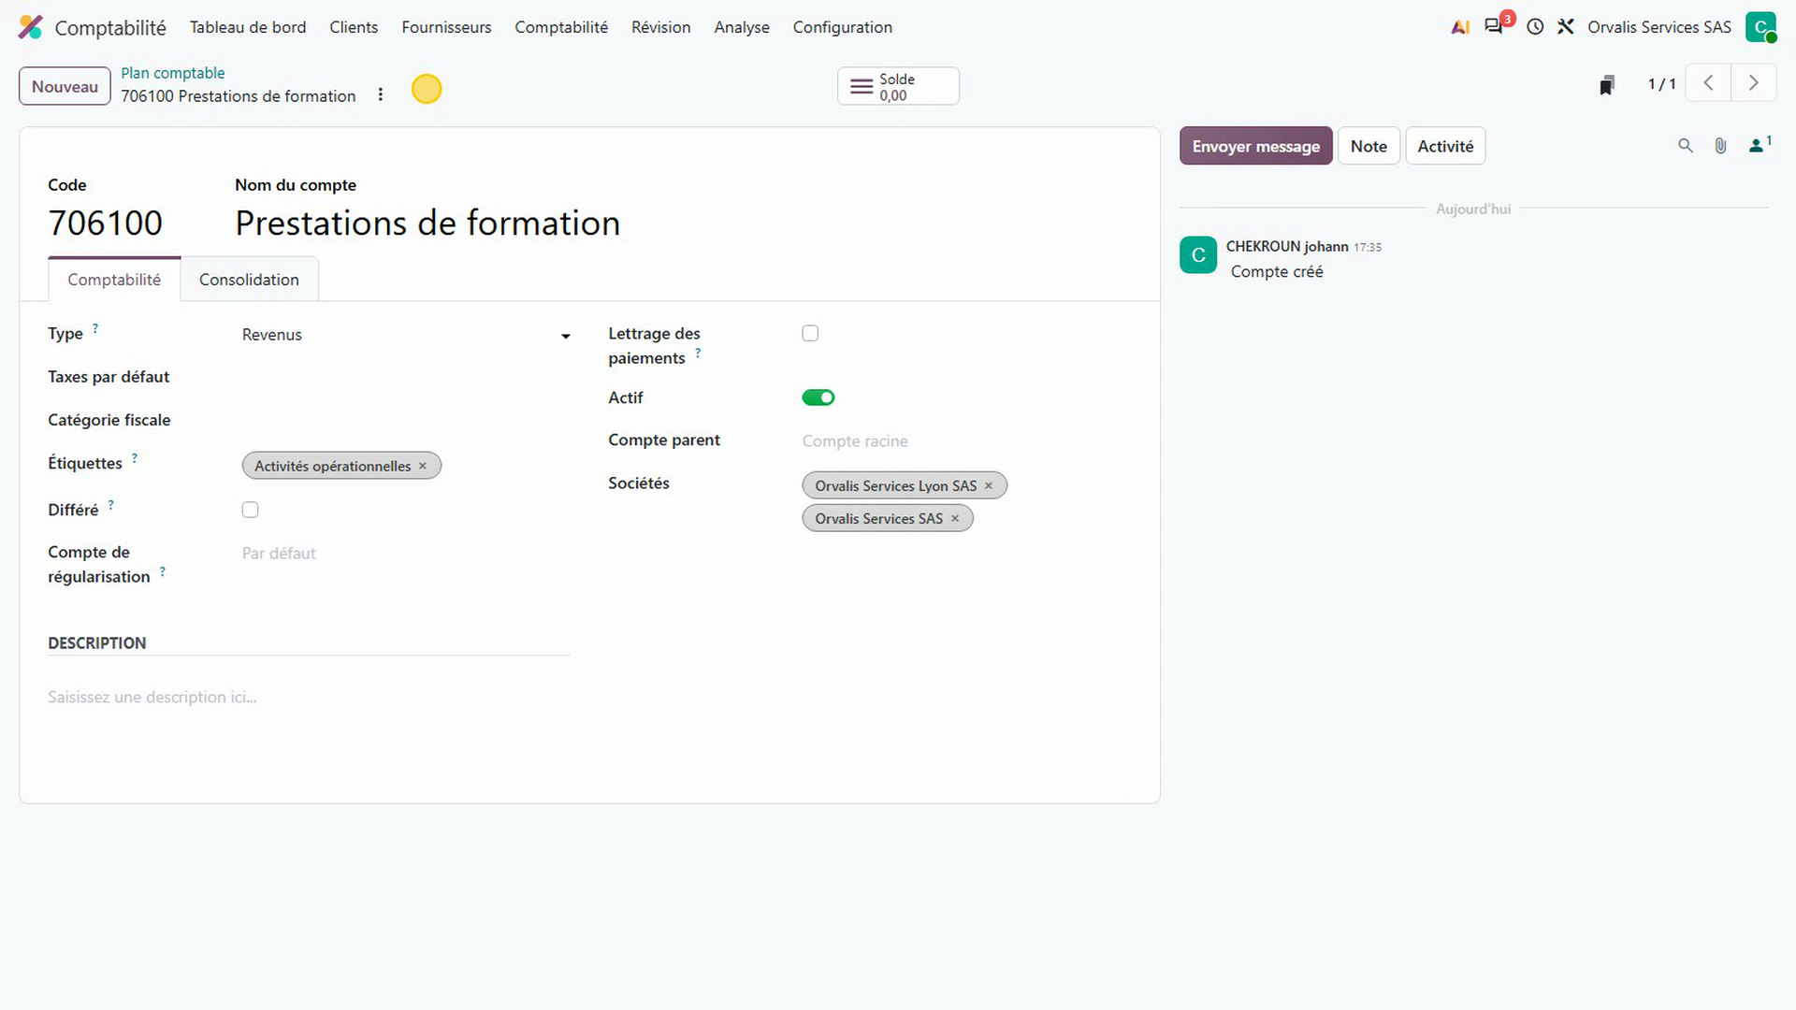The height and width of the screenshot is (1010, 1796).
Task: Go back to the Plan comptable breadcrumb
Action: [172, 73]
